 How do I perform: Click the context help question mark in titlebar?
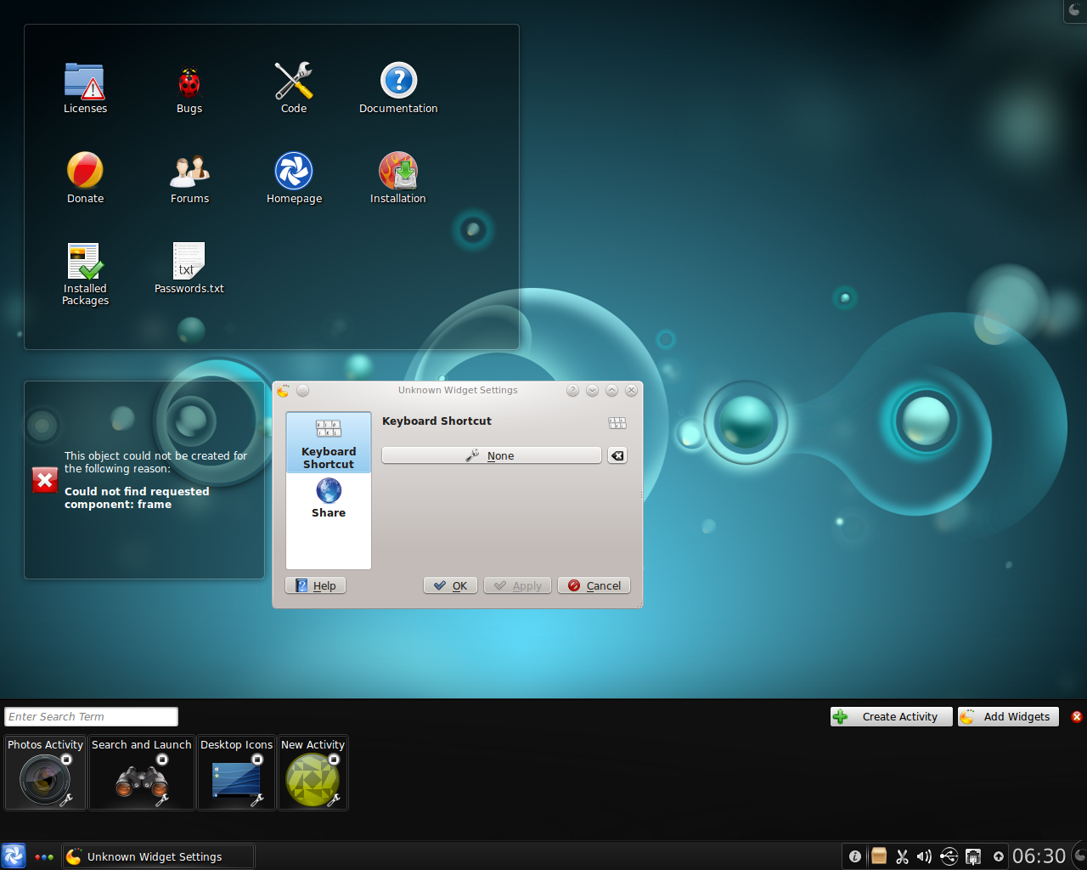click(x=572, y=390)
